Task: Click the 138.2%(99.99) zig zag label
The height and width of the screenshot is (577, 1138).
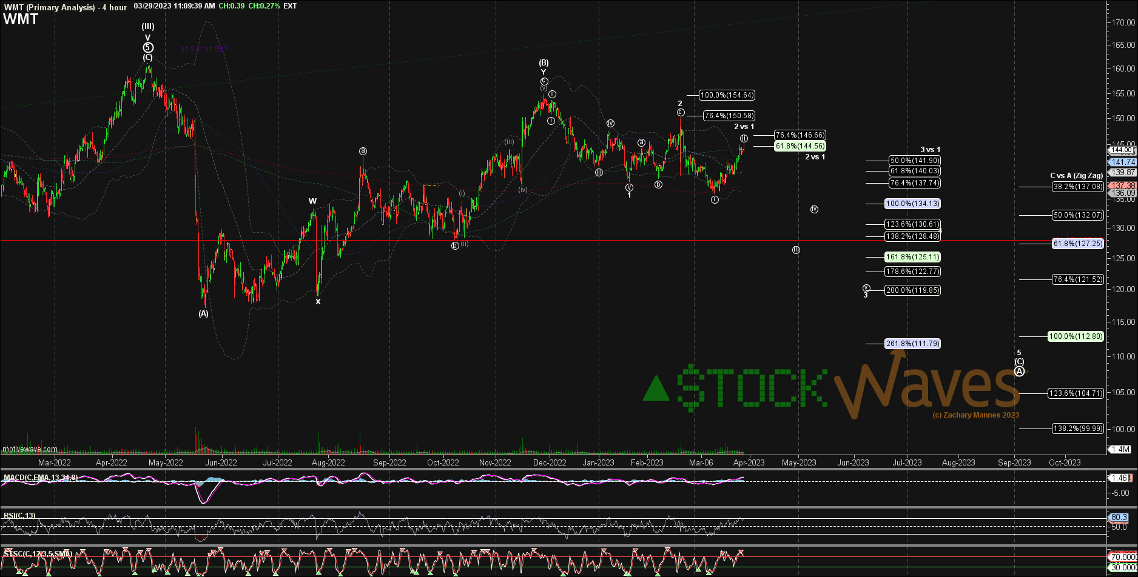Action: 1078,429
